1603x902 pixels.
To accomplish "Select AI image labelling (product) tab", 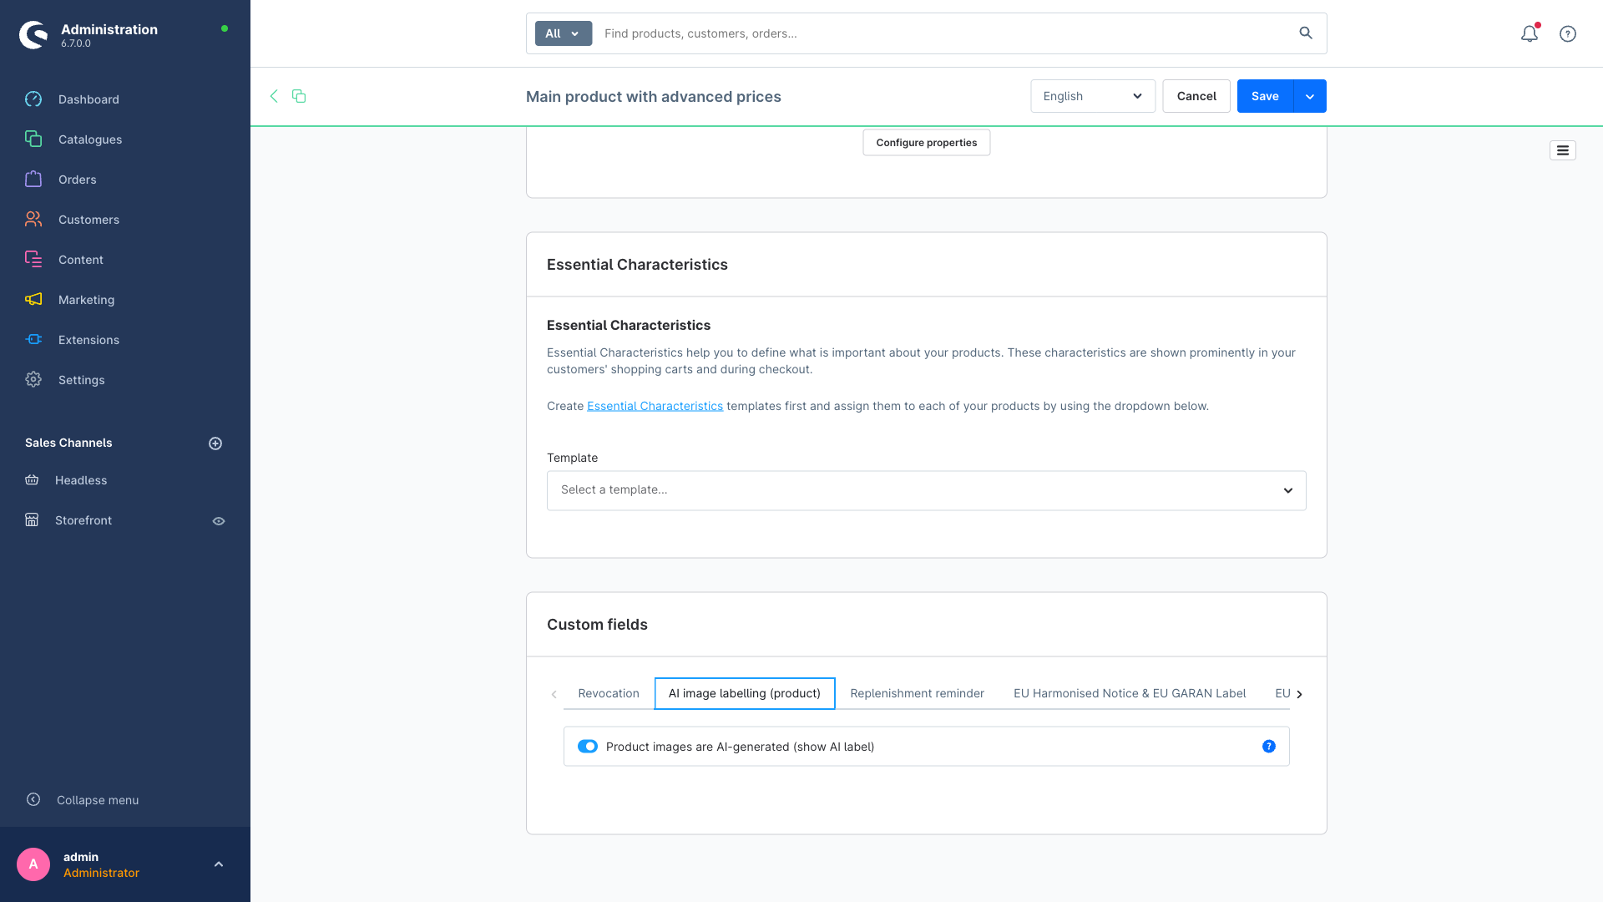I will [x=745, y=693].
